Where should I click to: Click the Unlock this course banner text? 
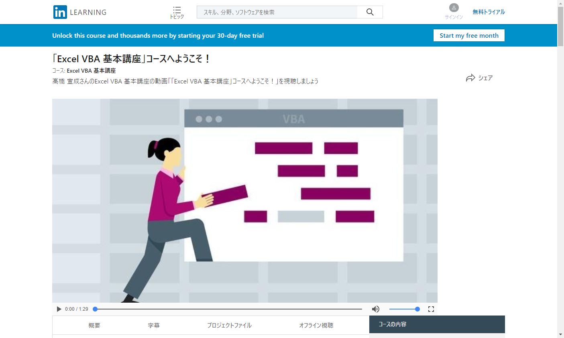158,35
